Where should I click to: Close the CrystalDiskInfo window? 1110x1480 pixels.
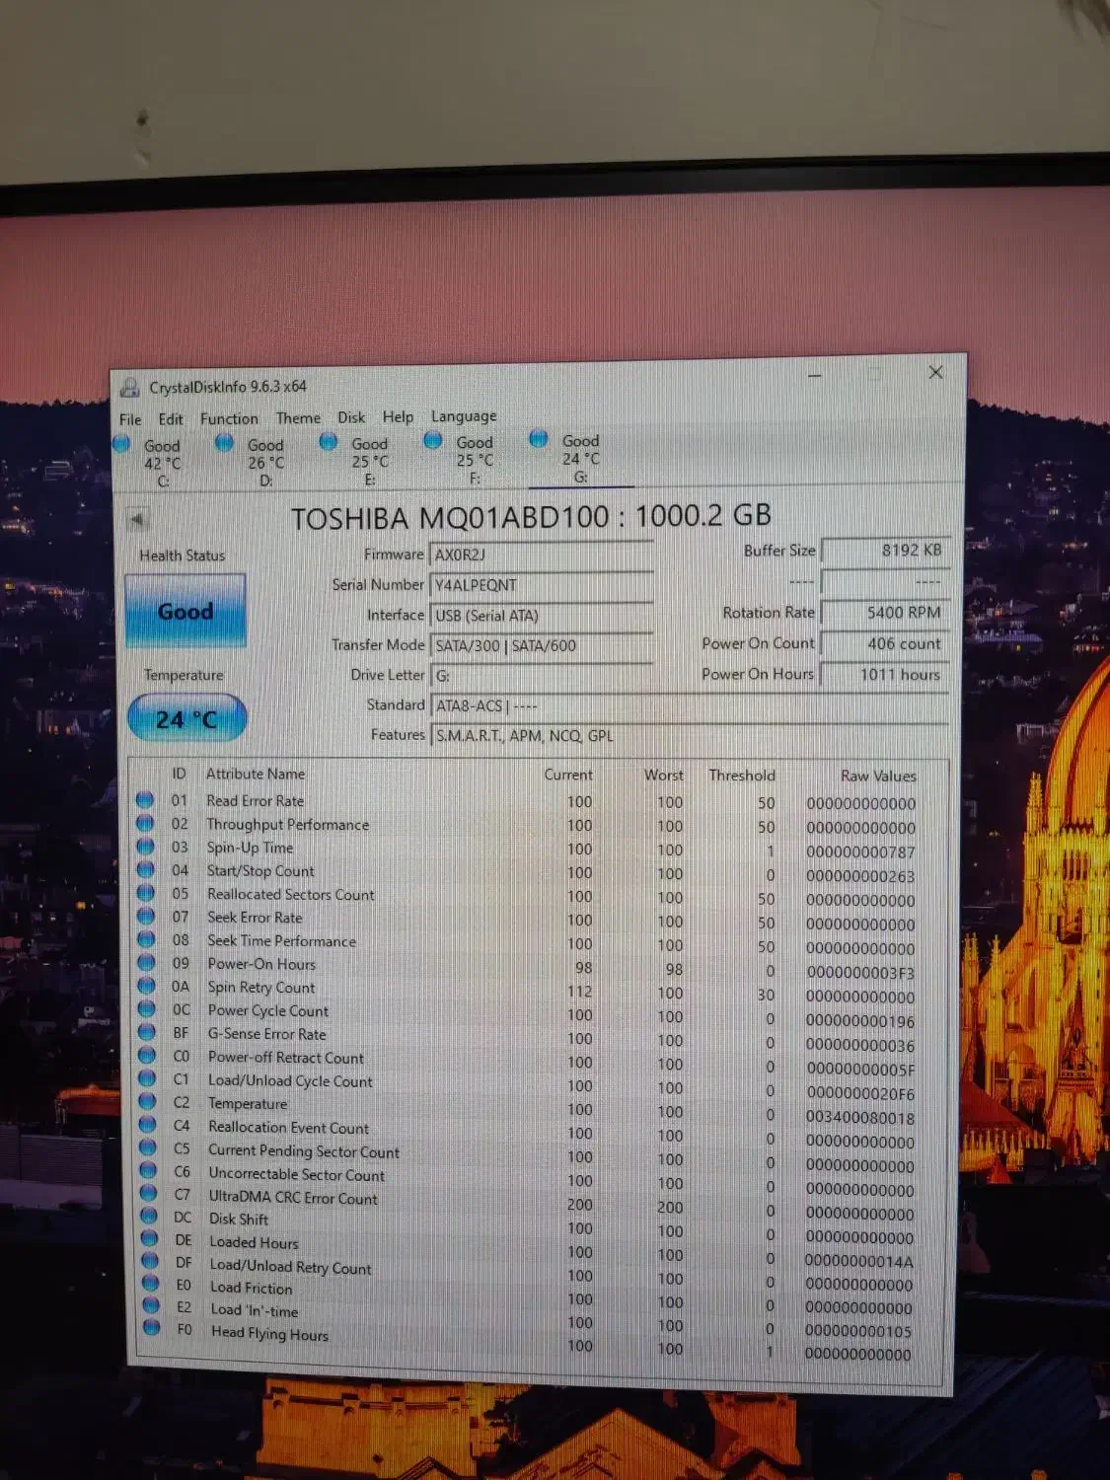pyautogui.click(x=935, y=372)
